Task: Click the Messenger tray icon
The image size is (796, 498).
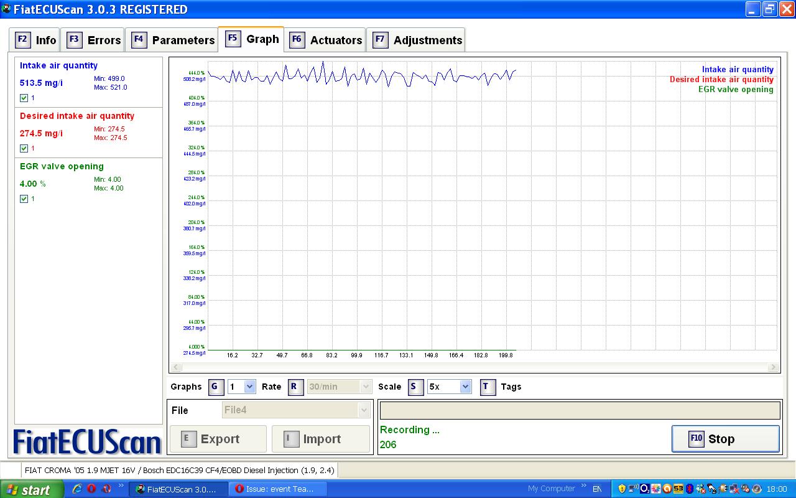Action: pyautogui.click(x=701, y=489)
